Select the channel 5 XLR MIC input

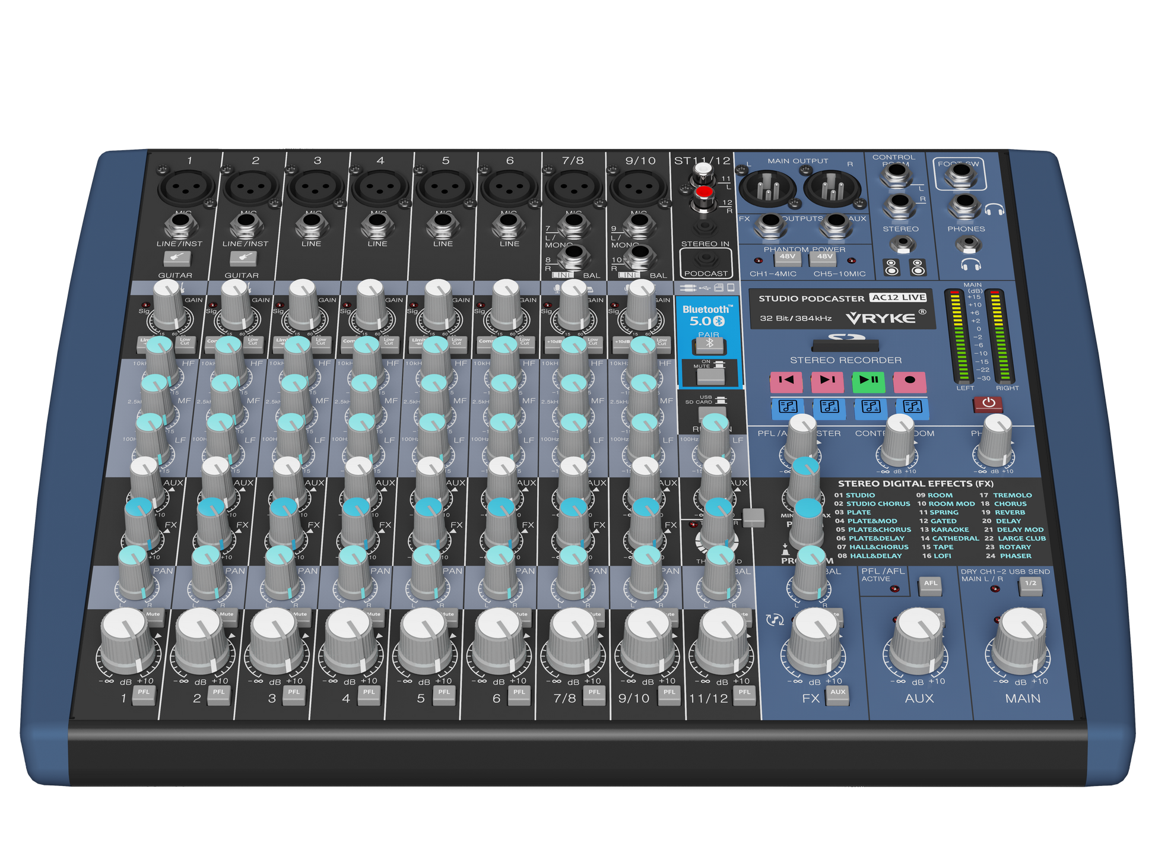point(444,187)
